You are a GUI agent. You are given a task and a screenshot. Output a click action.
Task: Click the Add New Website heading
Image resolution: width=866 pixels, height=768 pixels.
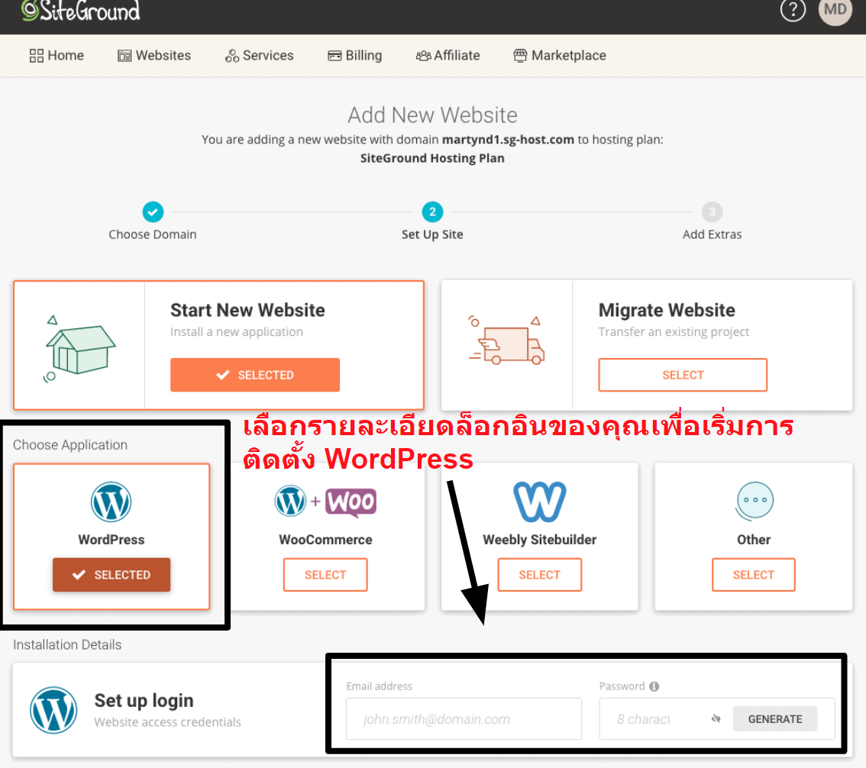432,115
